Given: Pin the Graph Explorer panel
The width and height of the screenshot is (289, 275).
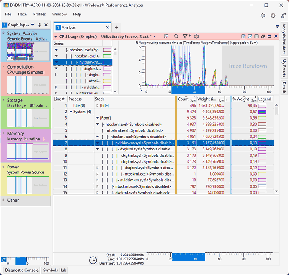Looking at the screenshot, I should coord(39,25).
